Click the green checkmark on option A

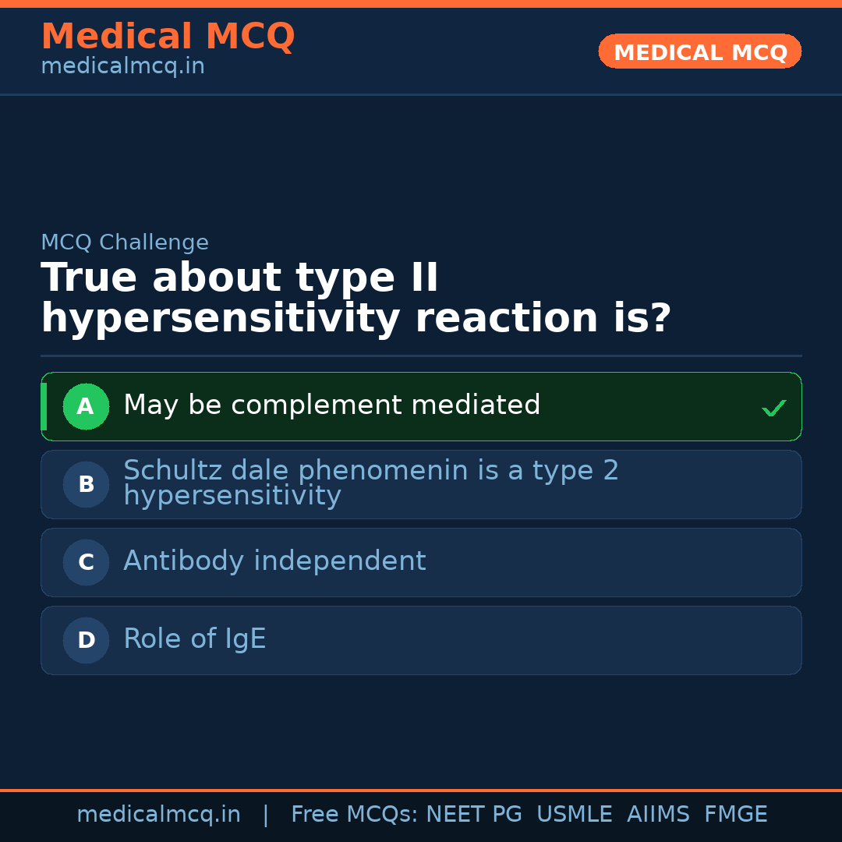(773, 408)
